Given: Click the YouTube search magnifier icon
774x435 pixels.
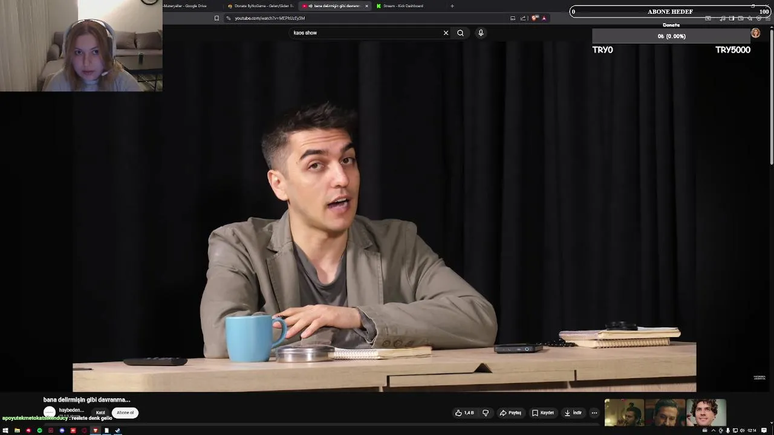Looking at the screenshot, I should 460,33.
